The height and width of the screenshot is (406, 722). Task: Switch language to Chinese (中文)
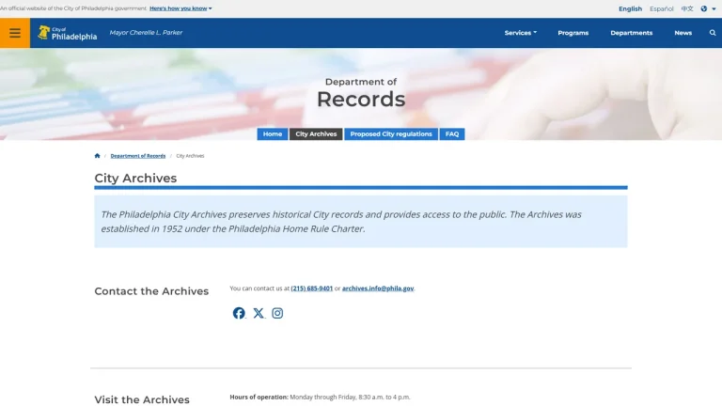[687, 8]
